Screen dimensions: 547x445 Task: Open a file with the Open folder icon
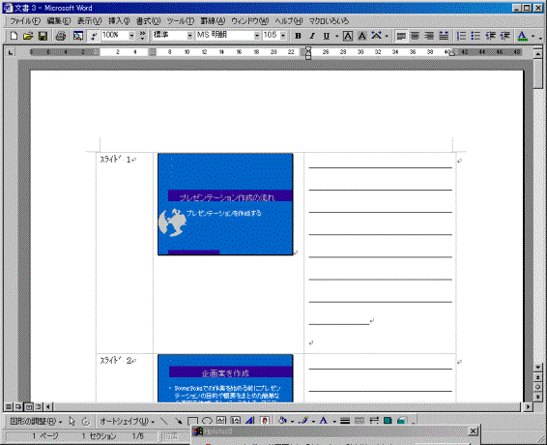(28, 36)
